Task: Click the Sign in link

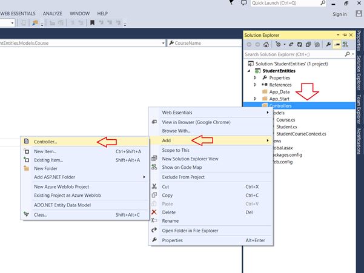Action: tap(339, 14)
